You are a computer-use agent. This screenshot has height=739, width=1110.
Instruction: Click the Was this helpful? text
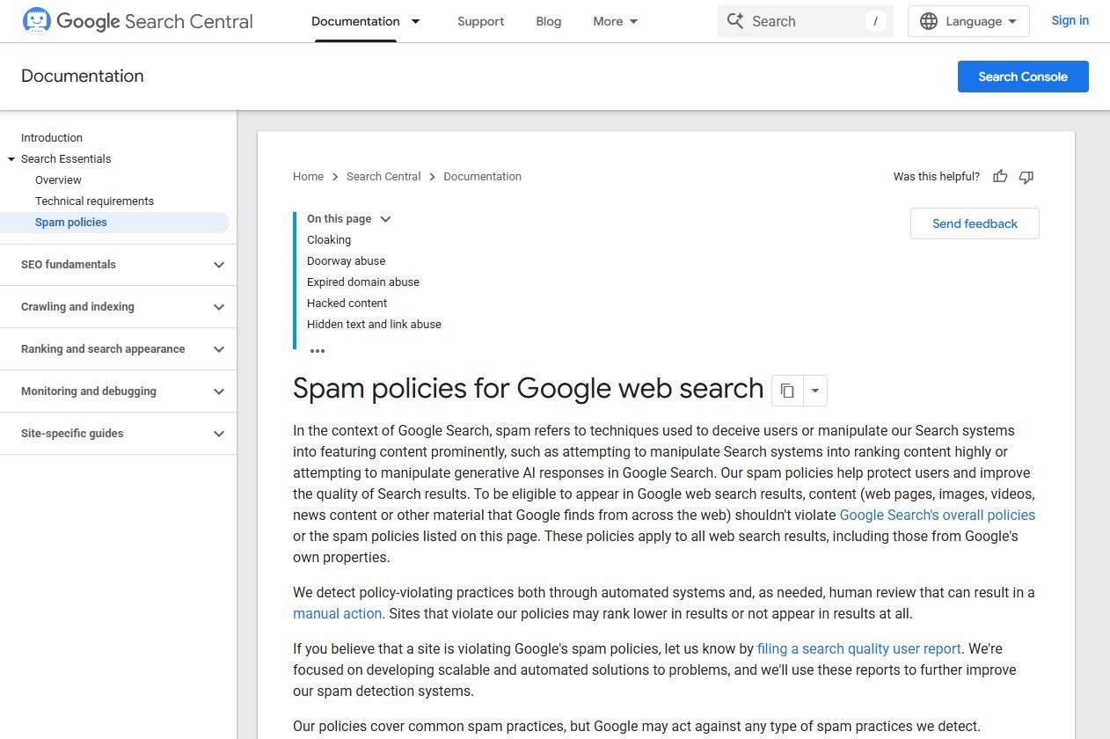[936, 177]
